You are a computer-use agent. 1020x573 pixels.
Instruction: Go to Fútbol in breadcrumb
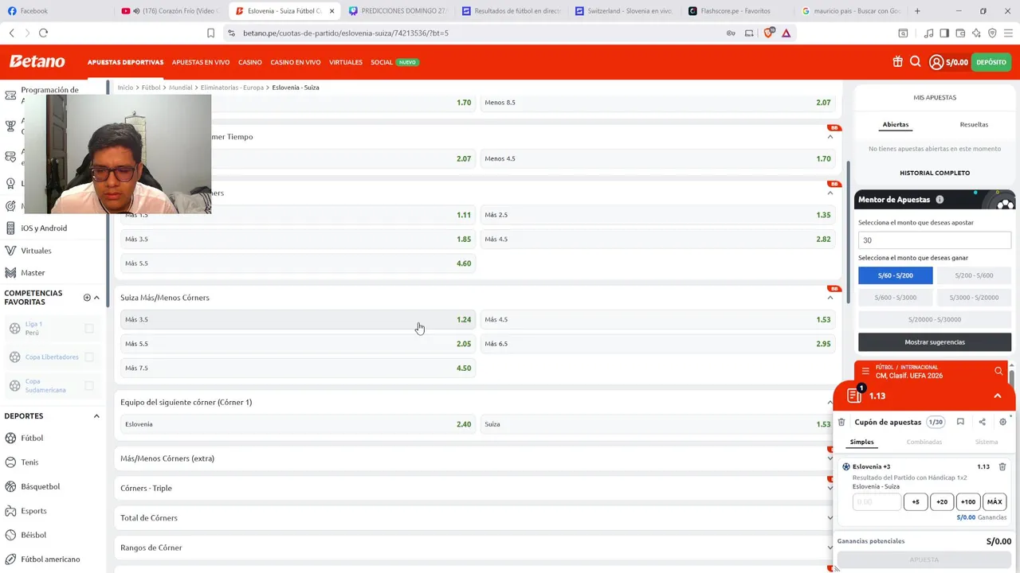[151, 88]
